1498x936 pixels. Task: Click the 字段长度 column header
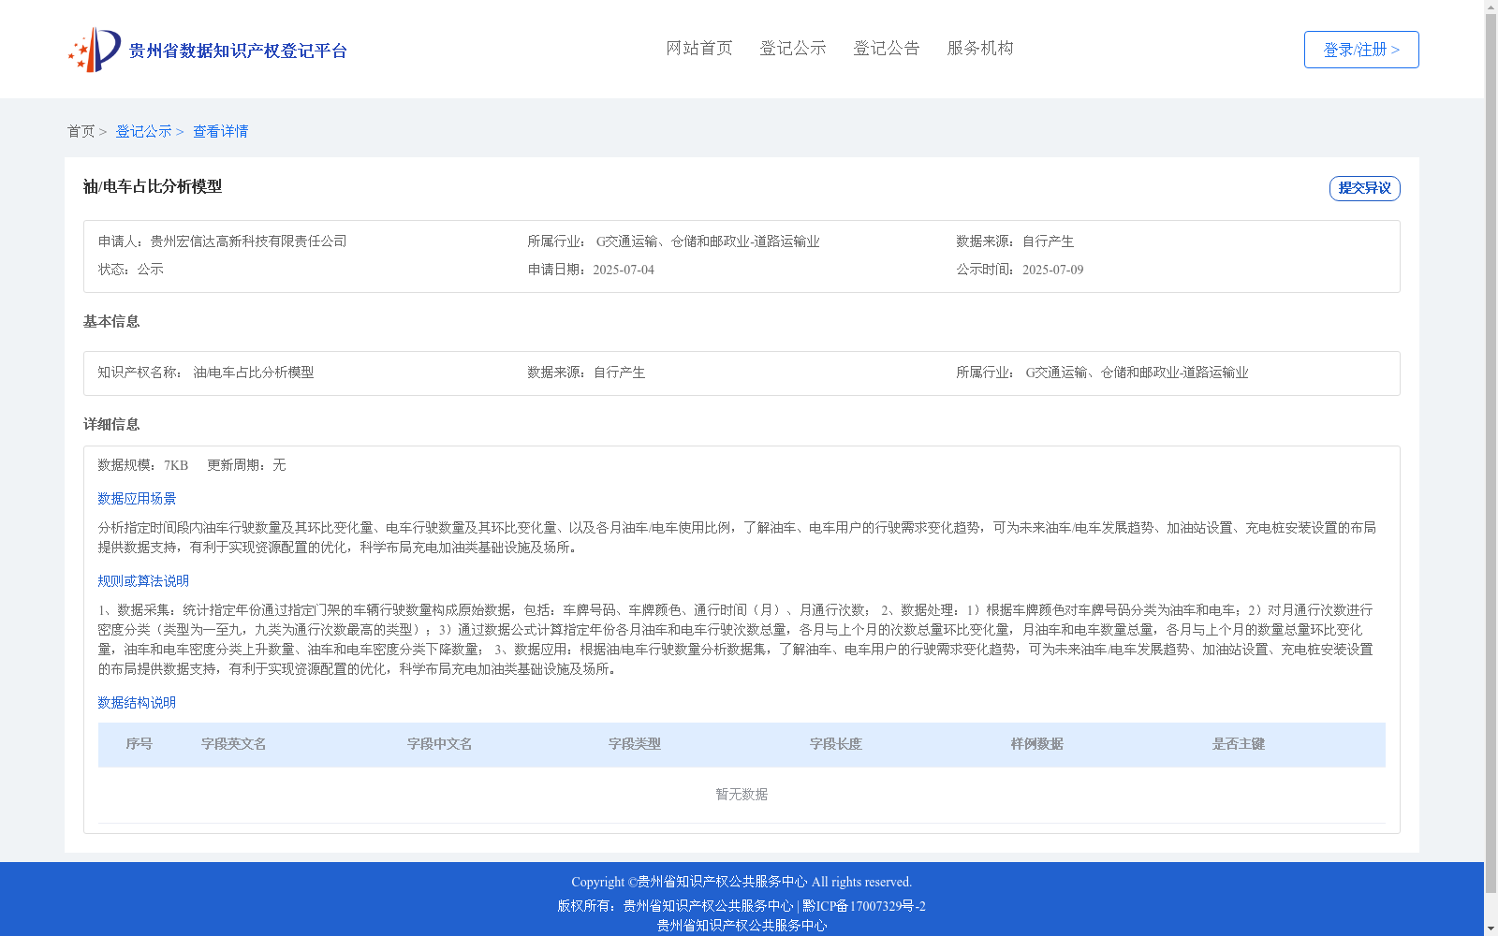point(836,744)
